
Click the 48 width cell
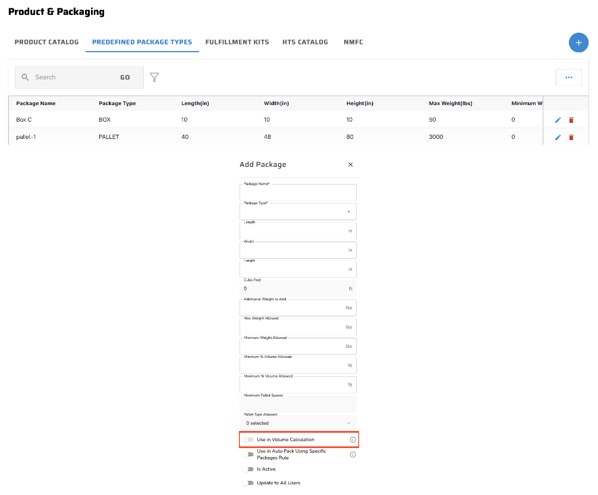(267, 137)
